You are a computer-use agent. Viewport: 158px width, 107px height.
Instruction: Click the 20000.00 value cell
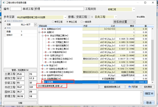141,82
